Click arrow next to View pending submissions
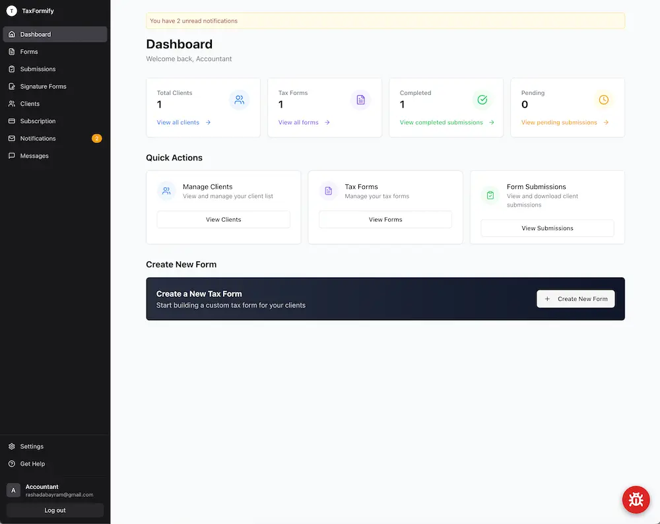Image resolution: width=660 pixels, height=524 pixels. pos(606,123)
